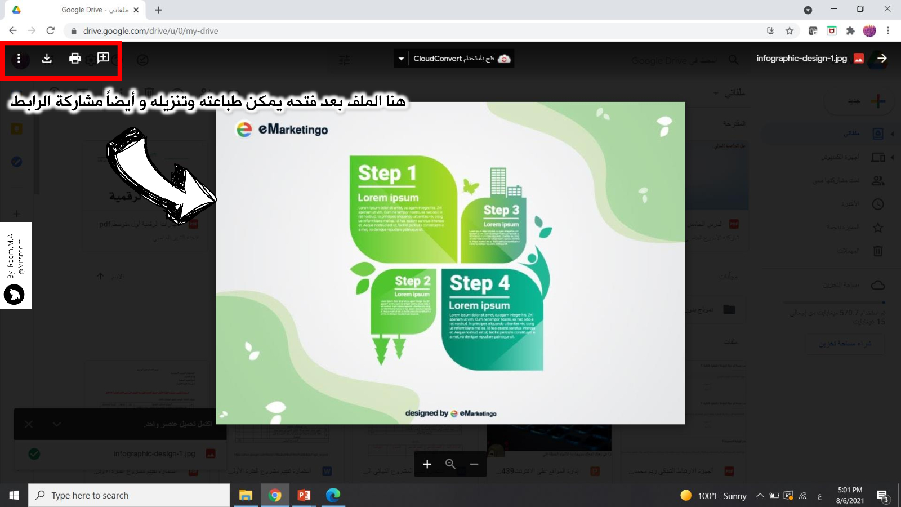Expand the Open with dropdown arrow
Viewport: 901px width, 507px height.
click(401, 59)
